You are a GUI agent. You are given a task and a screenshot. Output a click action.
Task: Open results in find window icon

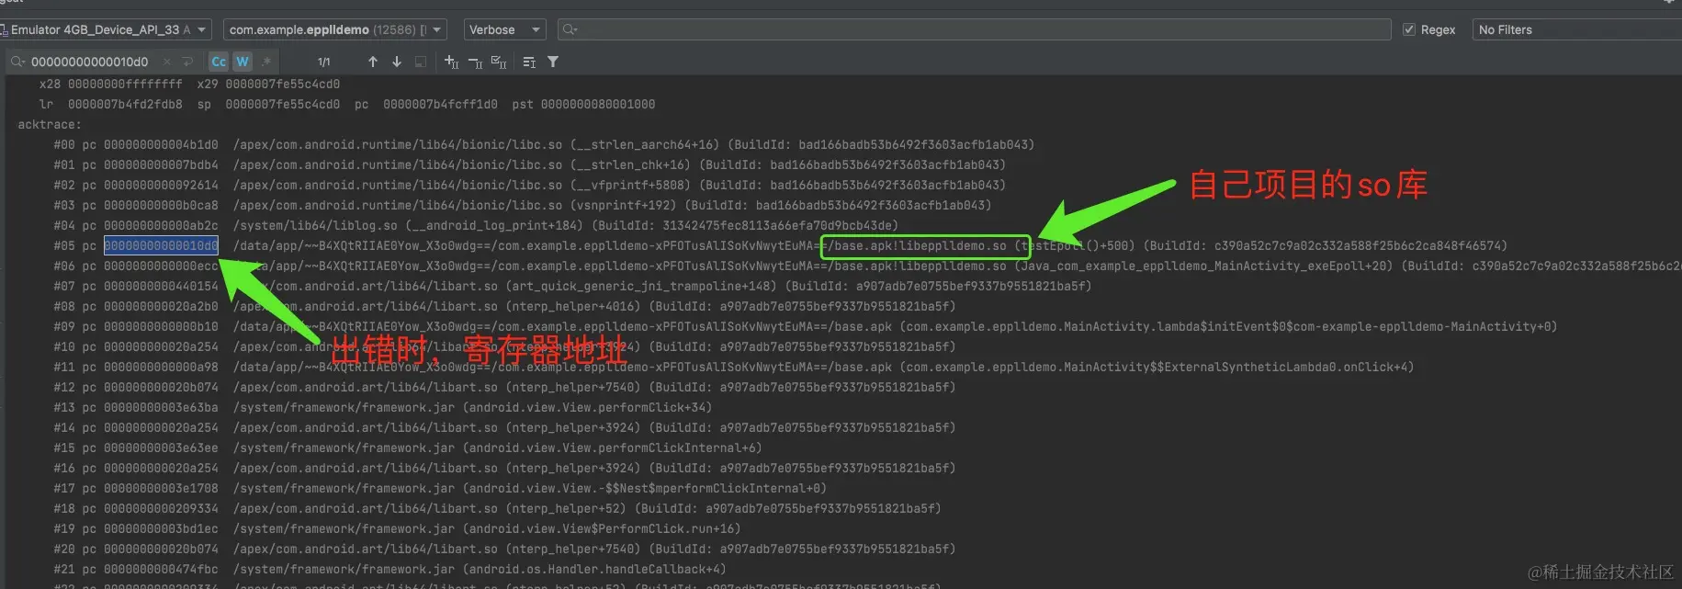[421, 62]
